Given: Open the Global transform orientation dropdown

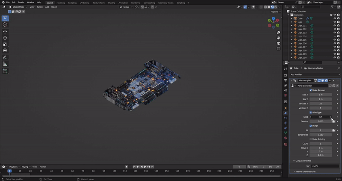Looking at the screenshot, I should point(126,7).
